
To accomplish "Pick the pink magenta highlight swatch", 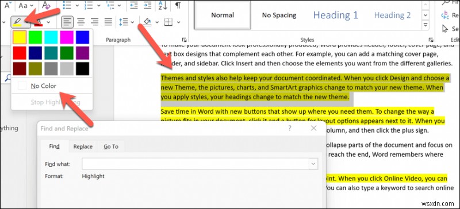I will coord(67,37).
